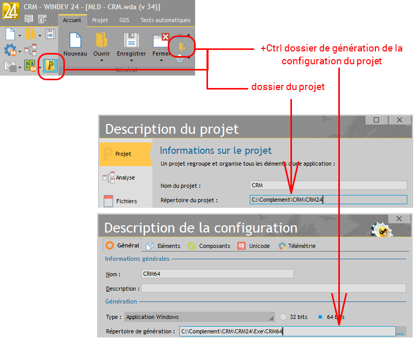Browse generation directory with the ... button
Screen dimensions: 414x339
click(x=400, y=332)
